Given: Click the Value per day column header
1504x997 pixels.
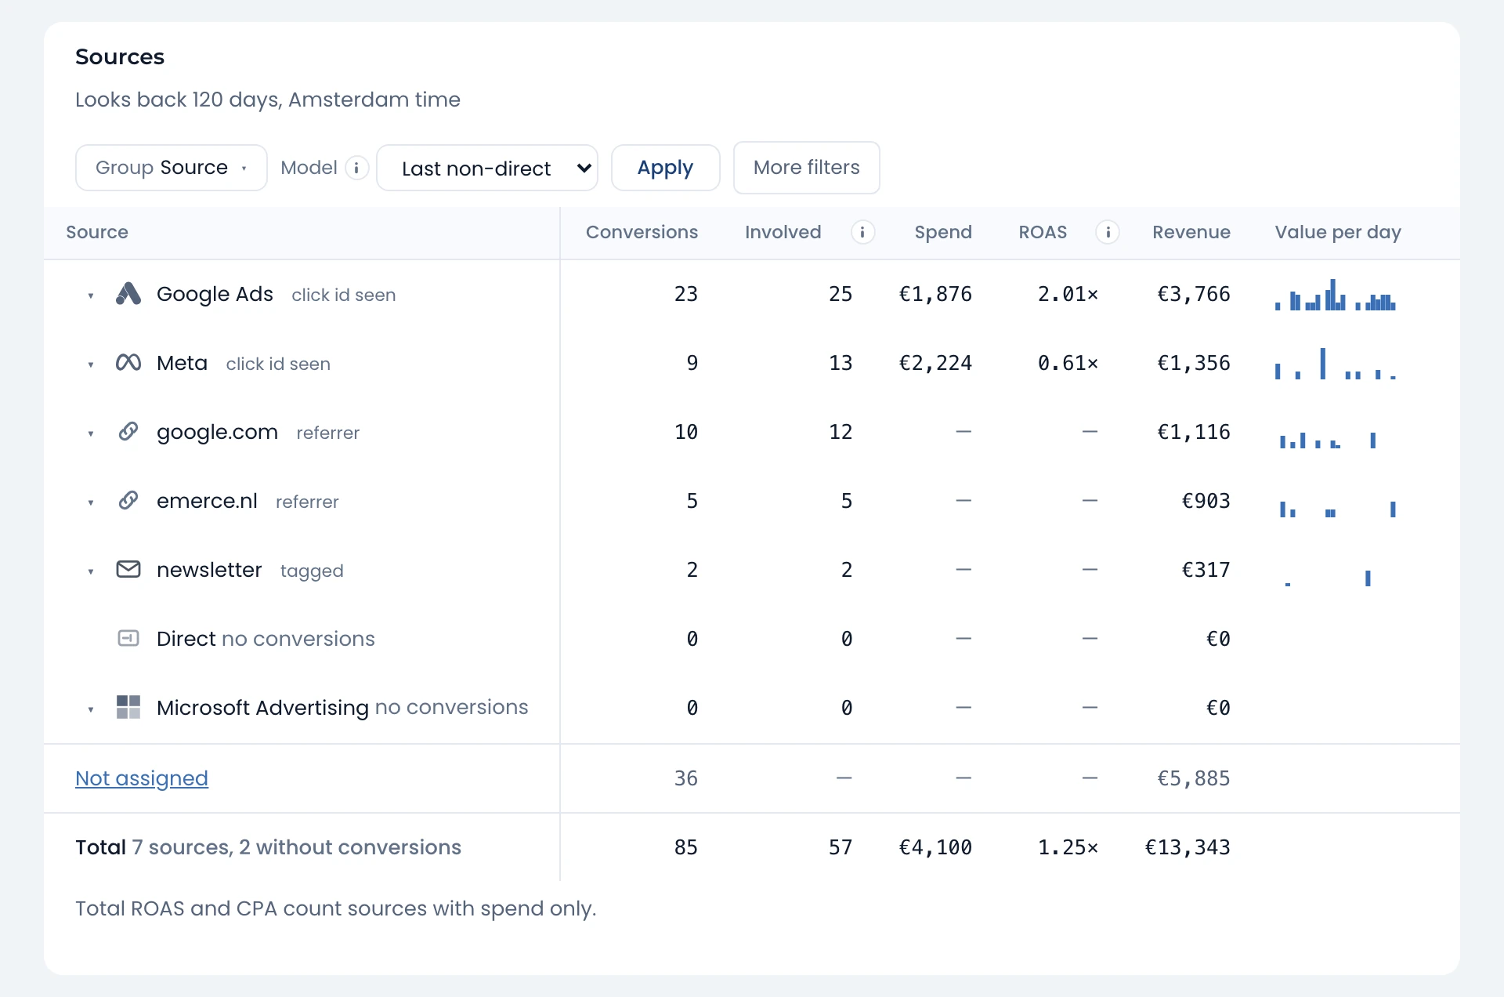Looking at the screenshot, I should 1338,232.
